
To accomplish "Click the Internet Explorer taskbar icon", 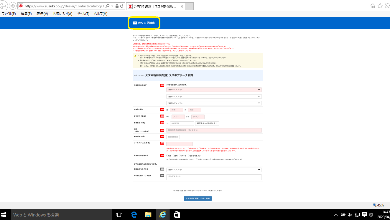I will pyautogui.click(x=162, y=215).
